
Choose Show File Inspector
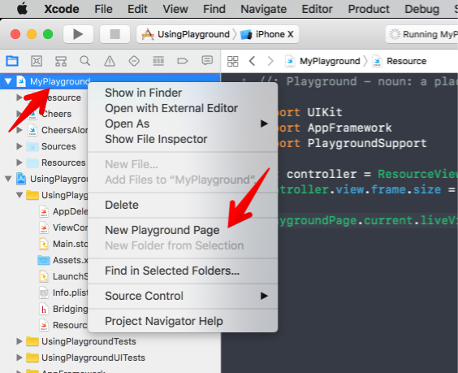[183, 139]
